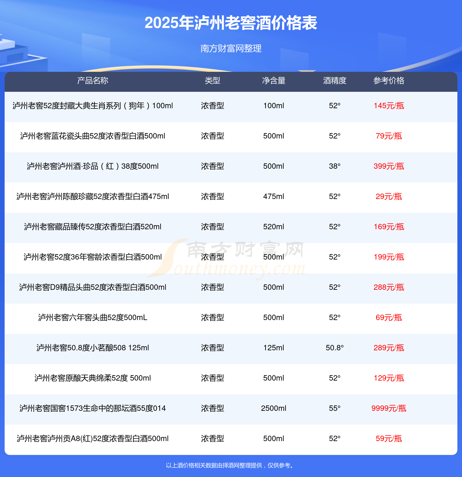The image size is (462, 477).
Task: Click the title "2025年泸州老窖酒价格表"
Action: tap(231, 23)
